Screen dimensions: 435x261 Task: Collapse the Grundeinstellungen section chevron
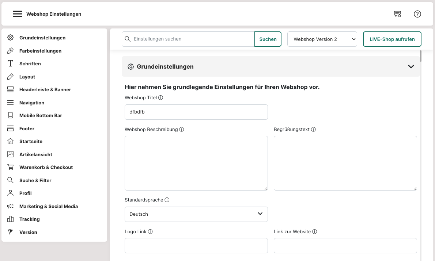pos(411,66)
